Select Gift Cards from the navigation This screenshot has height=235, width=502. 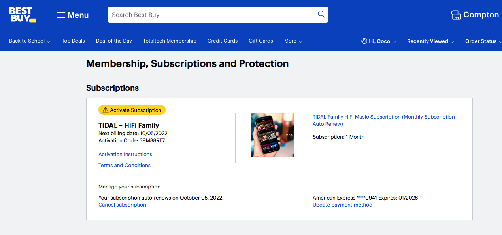260,41
